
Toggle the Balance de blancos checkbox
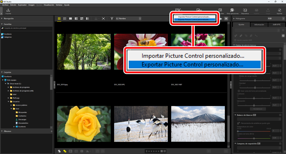(280, 115)
